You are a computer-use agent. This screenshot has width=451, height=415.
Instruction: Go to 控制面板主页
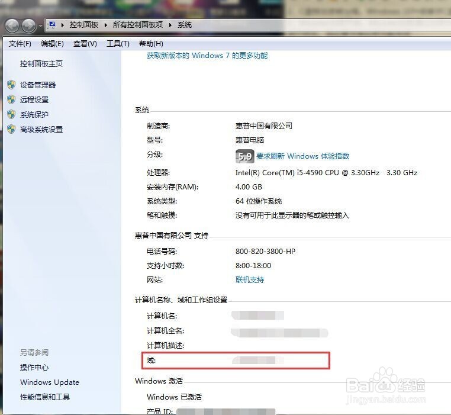coord(41,63)
